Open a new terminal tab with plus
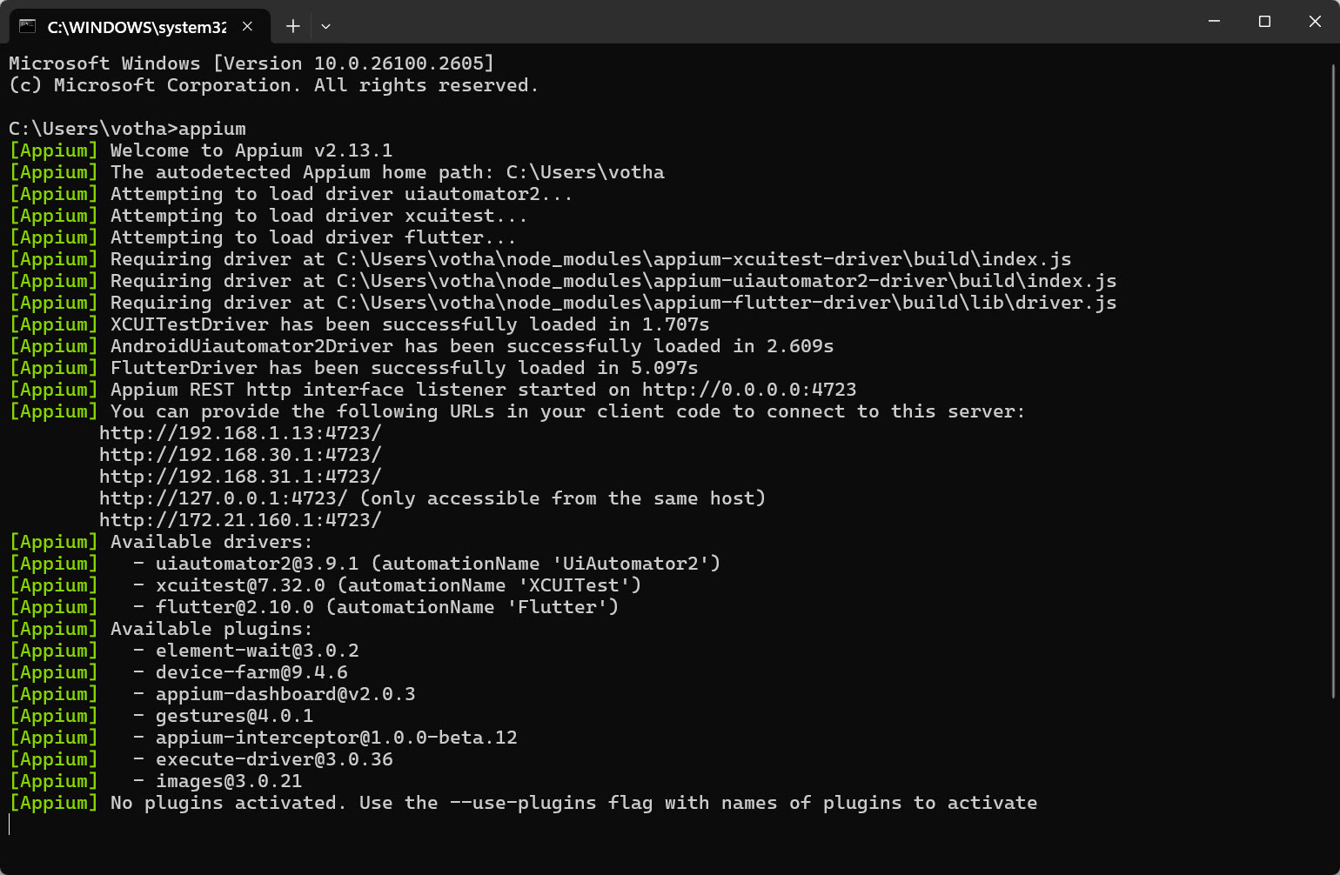 coord(293,26)
